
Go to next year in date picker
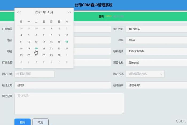coord(70,12)
